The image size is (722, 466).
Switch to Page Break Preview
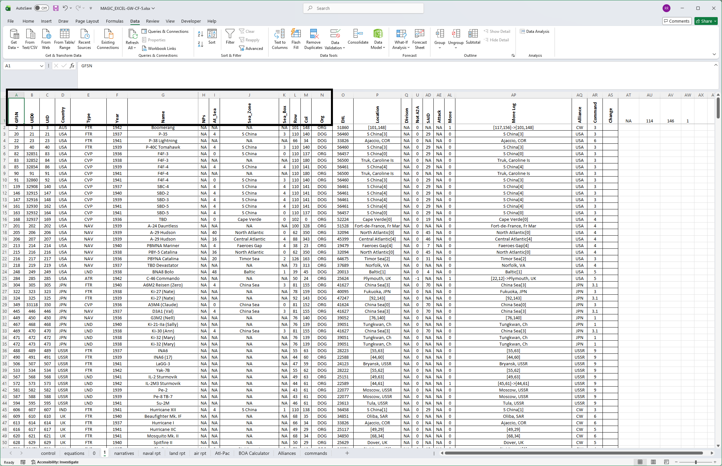click(666, 462)
